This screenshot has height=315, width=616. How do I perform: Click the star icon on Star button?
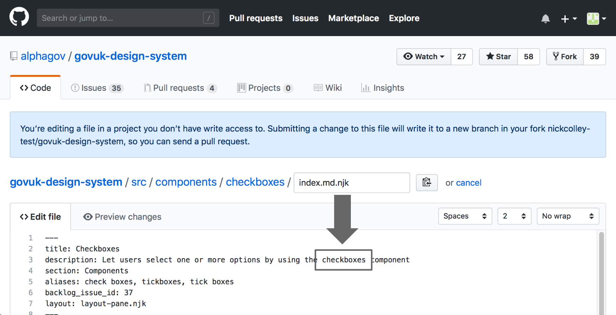491,56
